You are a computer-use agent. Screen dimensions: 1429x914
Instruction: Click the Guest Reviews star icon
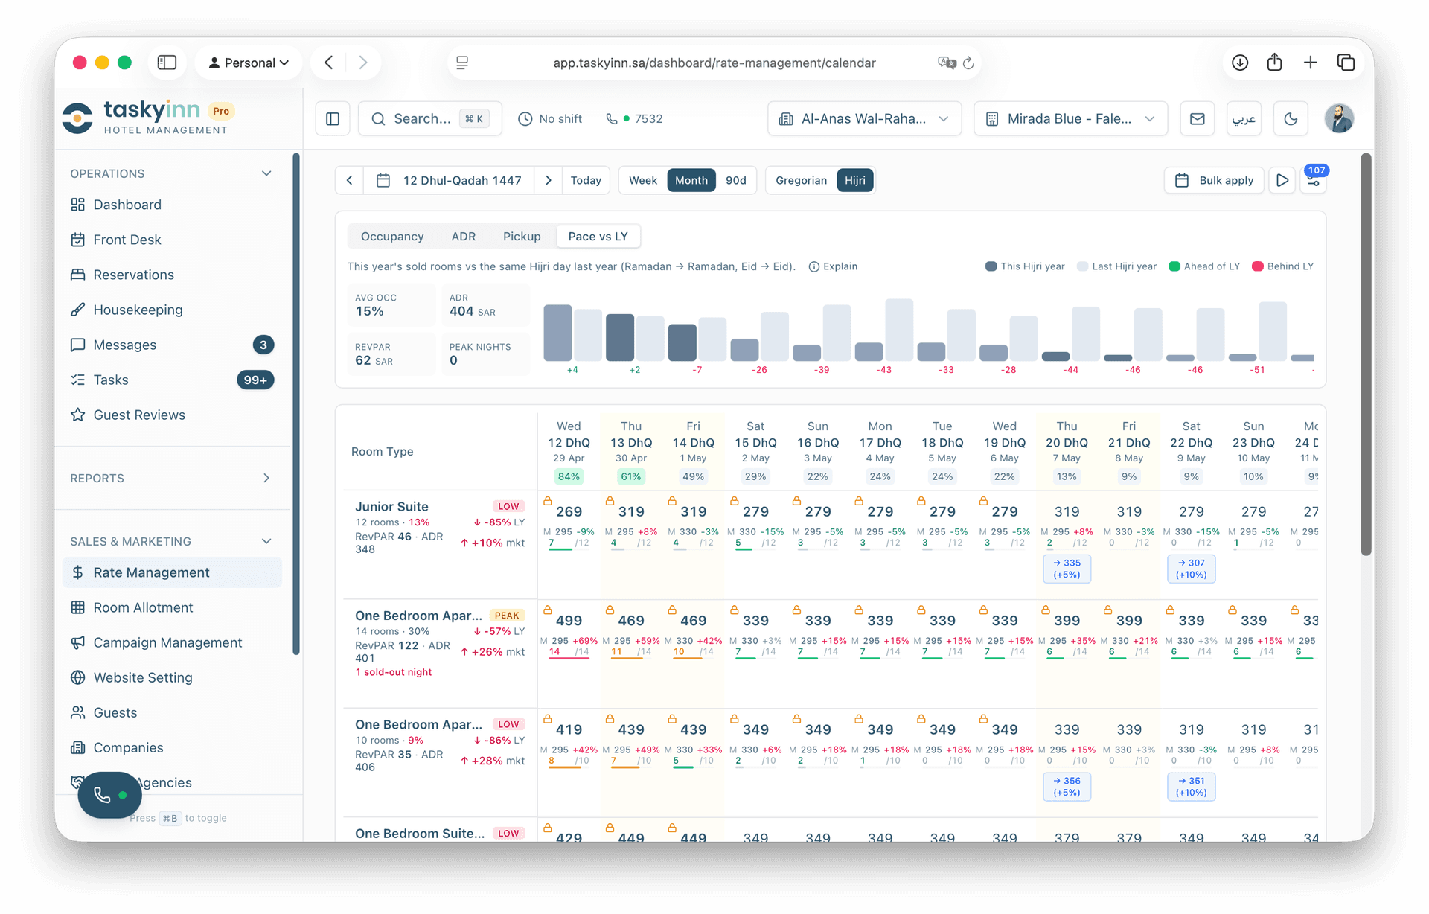[79, 415]
